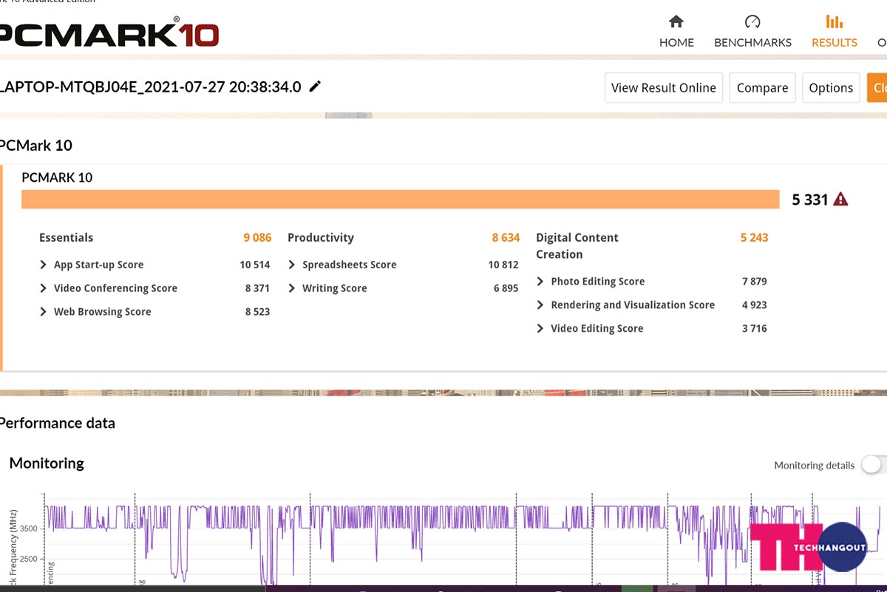The image size is (887, 592).
Task: Expand Photo Editing Score
Action: [x=540, y=281]
